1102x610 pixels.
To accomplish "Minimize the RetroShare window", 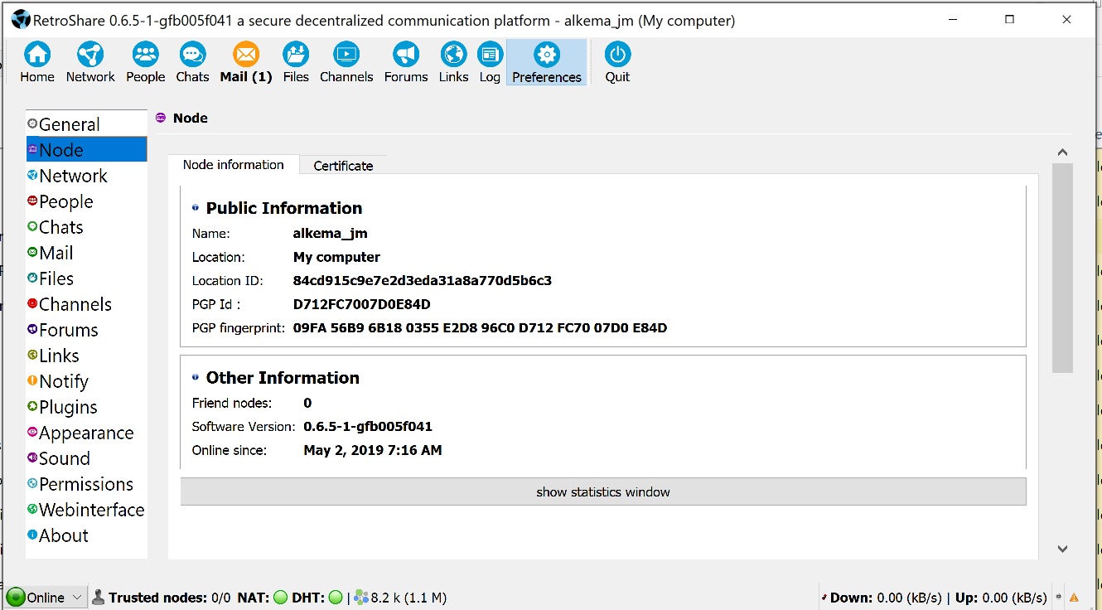I will click(951, 20).
